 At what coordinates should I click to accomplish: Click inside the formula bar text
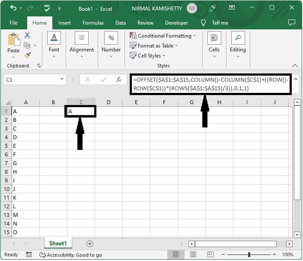coord(211,84)
